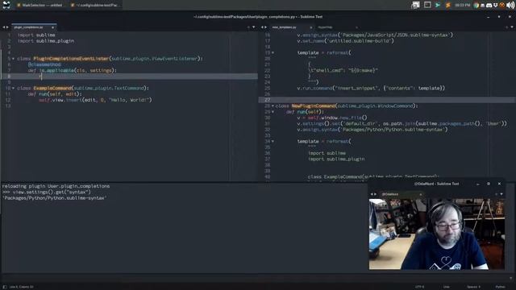Go to next tab in the left pane
This screenshot has height=290, width=516.
point(7,27)
